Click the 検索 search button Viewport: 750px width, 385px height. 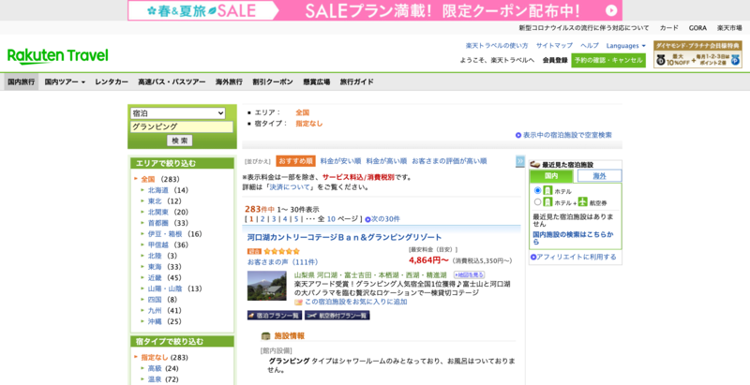180,141
